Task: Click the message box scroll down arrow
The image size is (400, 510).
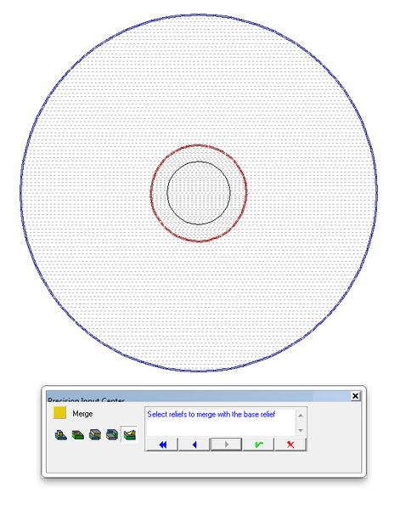Action: (301, 430)
